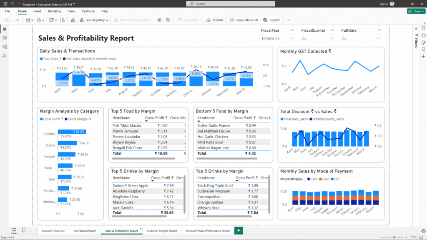
Task: Open Table view in left sidebar
Action: tap(5, 37)
